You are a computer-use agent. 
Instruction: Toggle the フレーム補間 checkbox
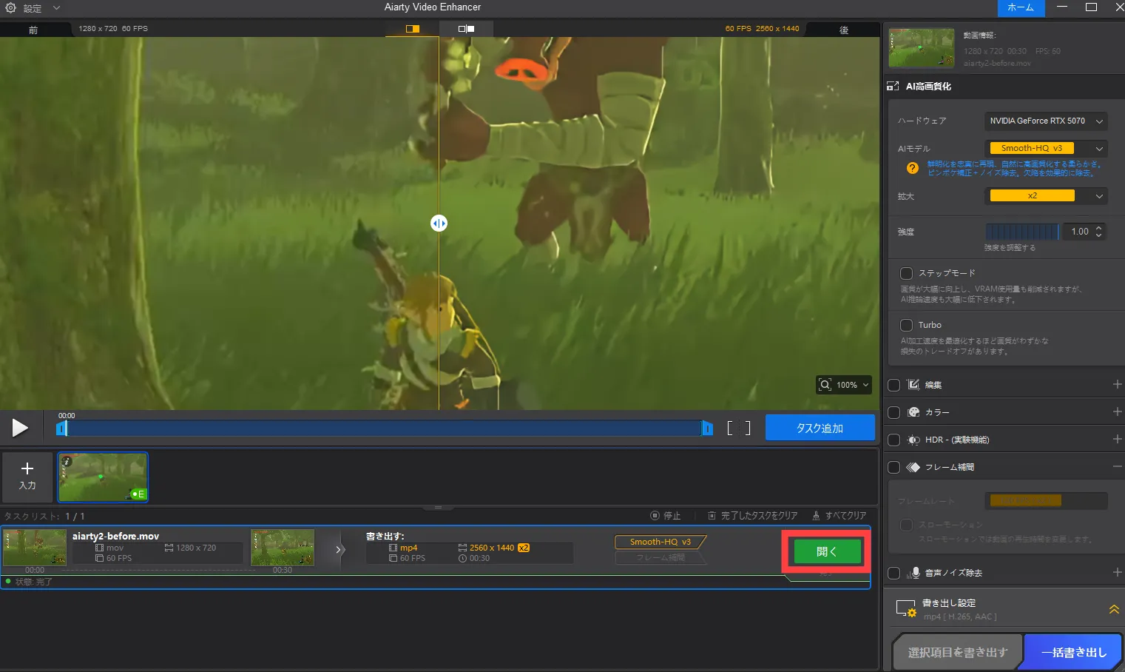click(x=893, y=467)
